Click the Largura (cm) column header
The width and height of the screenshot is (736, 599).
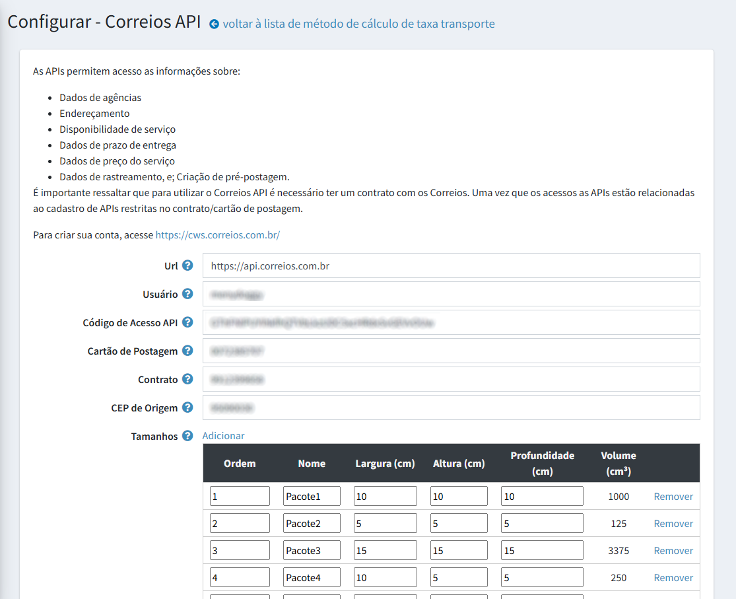click(385, 463)
